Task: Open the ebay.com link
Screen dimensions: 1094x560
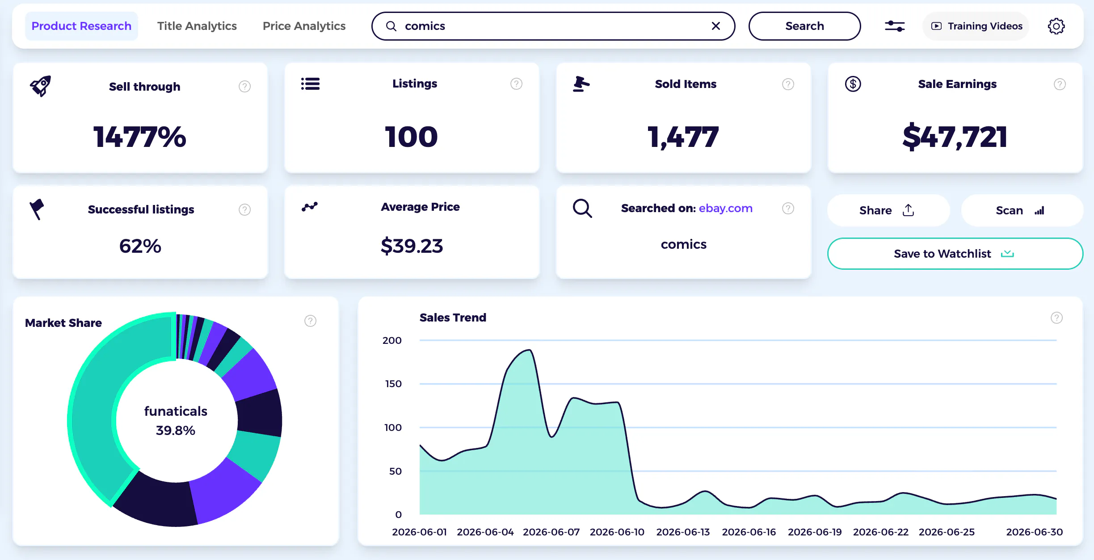Action: pyautogui.click(x=725, y=208)
